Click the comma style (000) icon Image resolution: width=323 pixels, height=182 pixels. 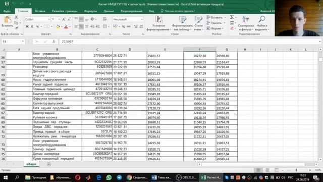coord(129,27)
